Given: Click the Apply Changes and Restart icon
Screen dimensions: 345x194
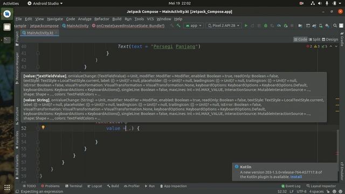Looking at the screenshot, I should pos(252,26).
